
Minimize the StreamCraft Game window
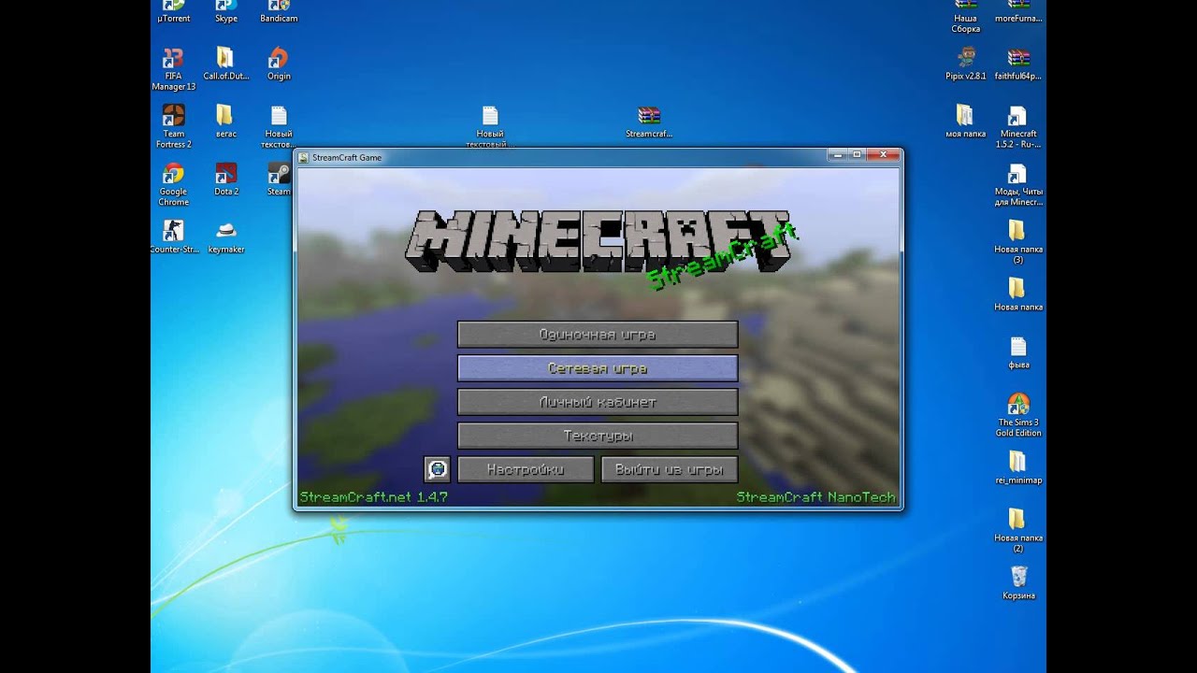pos(836,154)
